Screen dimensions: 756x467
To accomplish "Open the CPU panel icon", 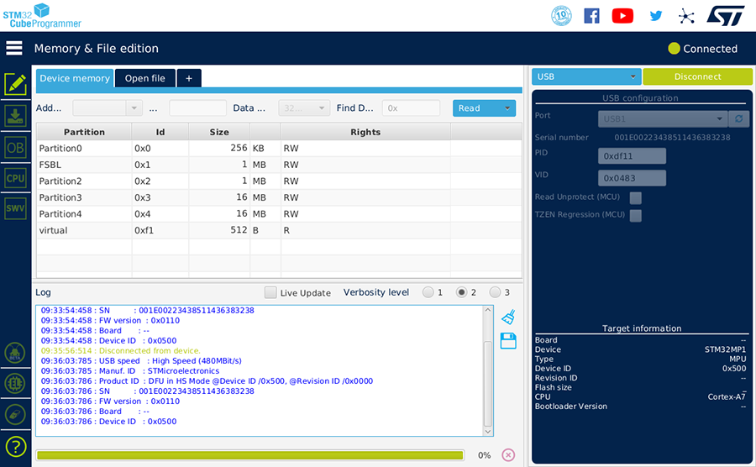I will coord(15,178).
